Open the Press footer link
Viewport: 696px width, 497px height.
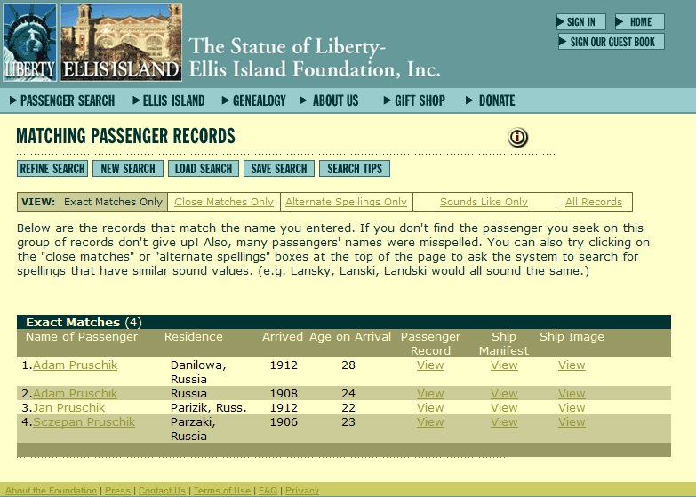[x=117, y=491]
